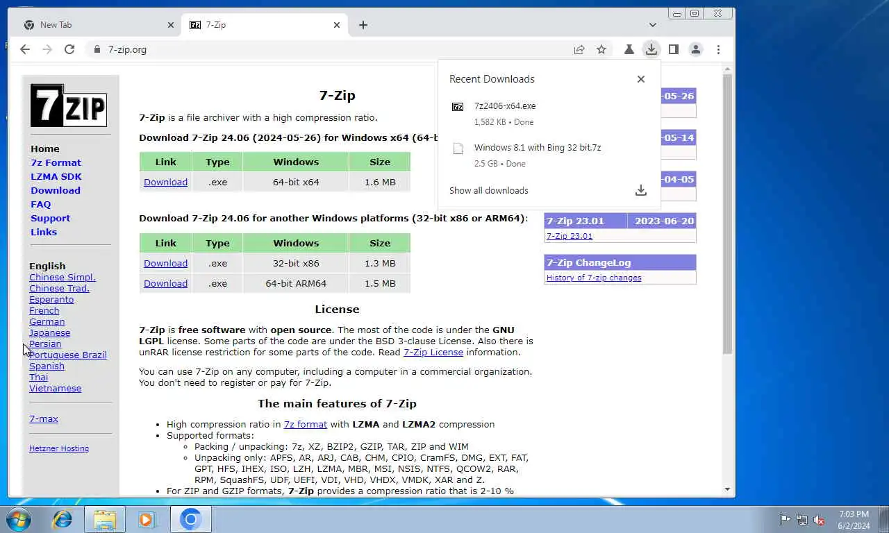Screen dimensions: 889x533
Task: Close the New Tab tab
Action: tap(171, 25)
